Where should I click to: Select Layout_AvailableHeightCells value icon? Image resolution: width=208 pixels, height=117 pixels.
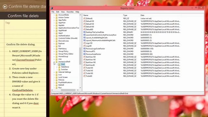click(84, 38)
